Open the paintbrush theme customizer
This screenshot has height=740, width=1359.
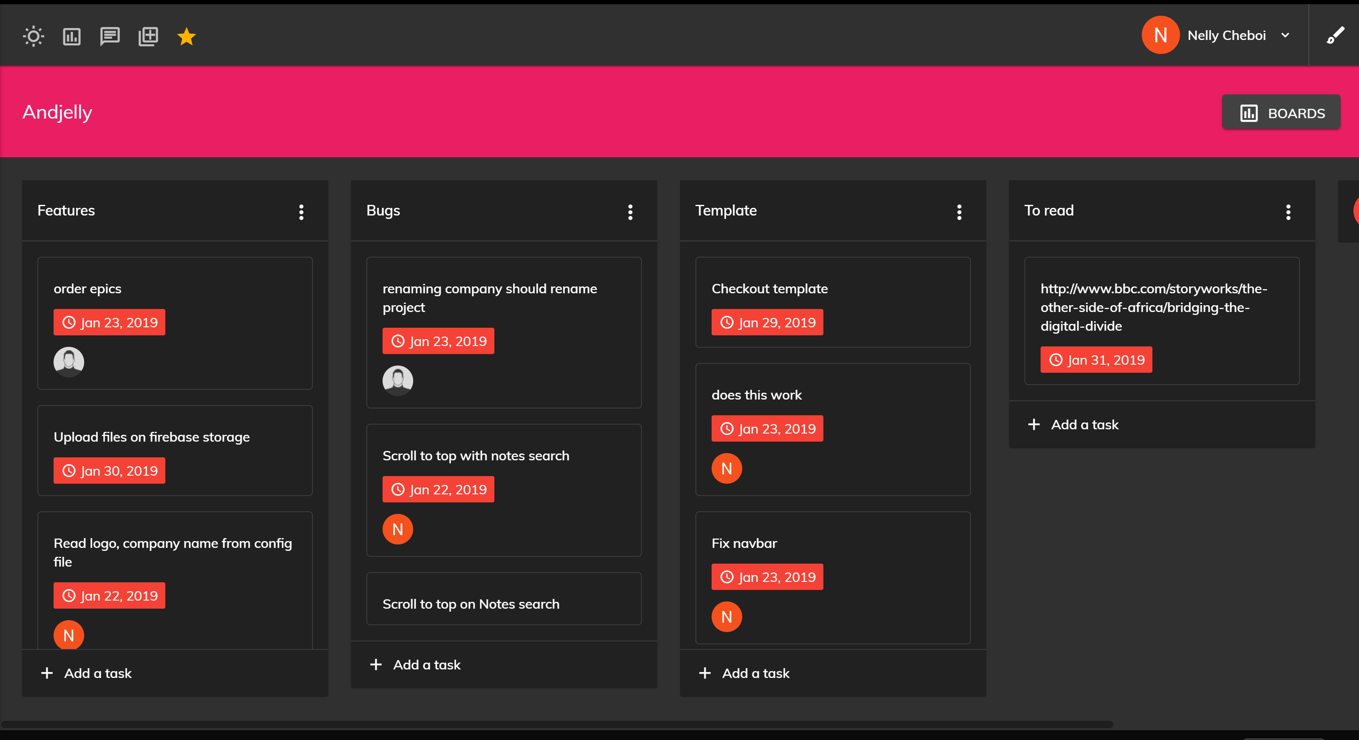point(1335,35)
